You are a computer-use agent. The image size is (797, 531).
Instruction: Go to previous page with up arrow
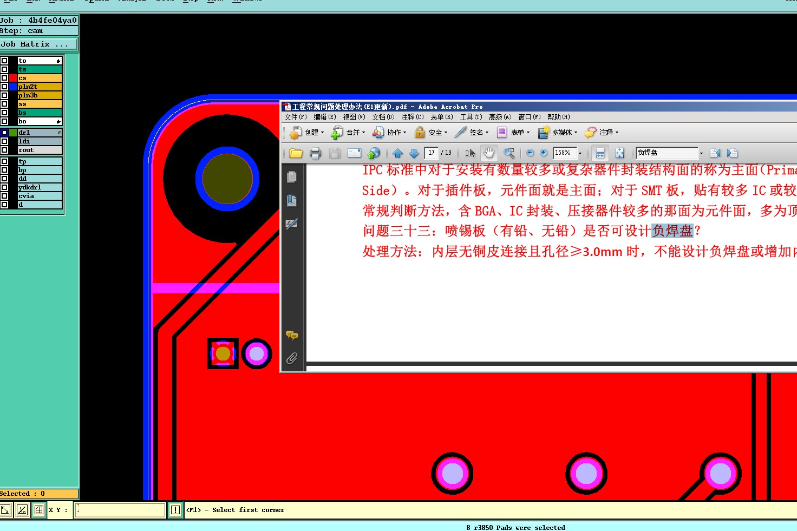pos(397,153)
